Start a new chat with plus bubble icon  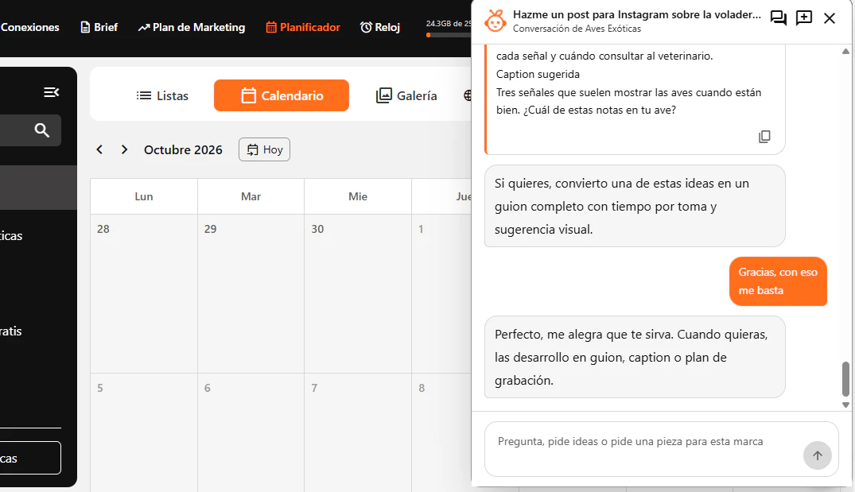pyautogui.click(x=804, y=18)
